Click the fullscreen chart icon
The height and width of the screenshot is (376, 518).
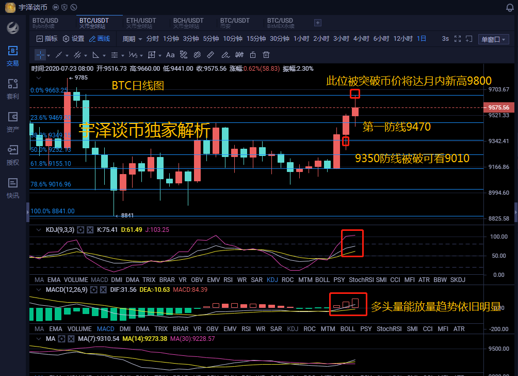(469, 39)
